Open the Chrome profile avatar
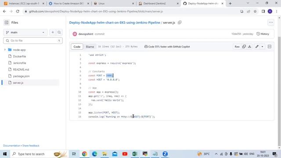This screenshot has height=158, width=281. coord(270,11)
